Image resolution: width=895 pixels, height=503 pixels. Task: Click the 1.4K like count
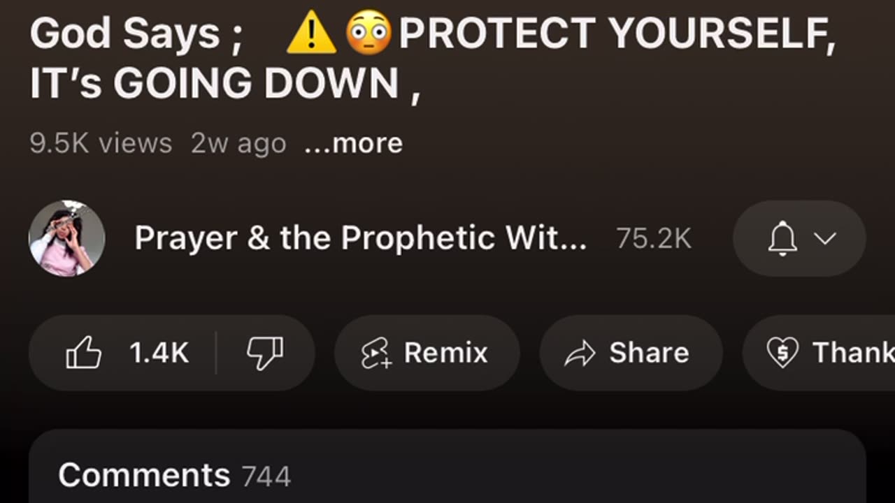(x=159, y=353)
